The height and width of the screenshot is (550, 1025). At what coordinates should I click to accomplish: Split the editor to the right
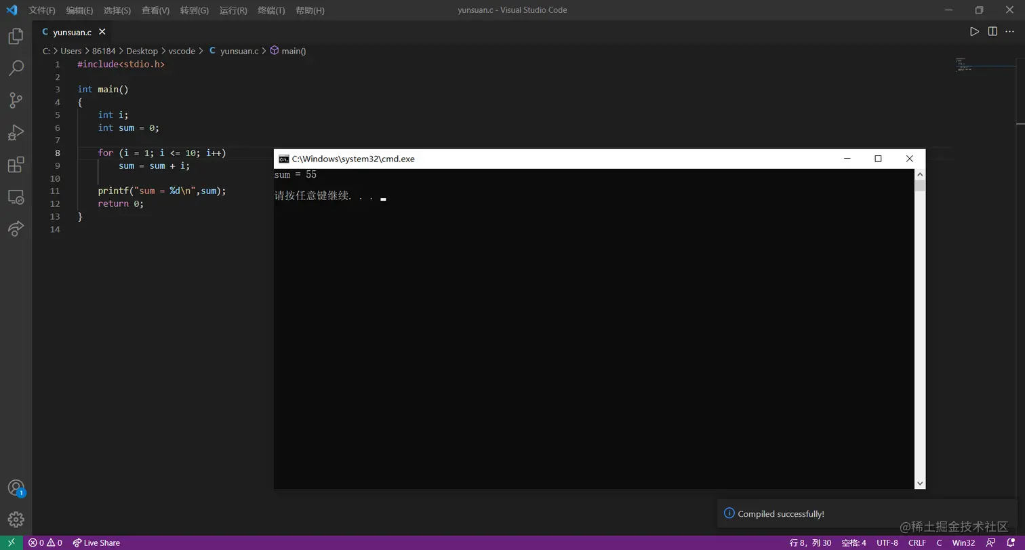pos(992,31)
